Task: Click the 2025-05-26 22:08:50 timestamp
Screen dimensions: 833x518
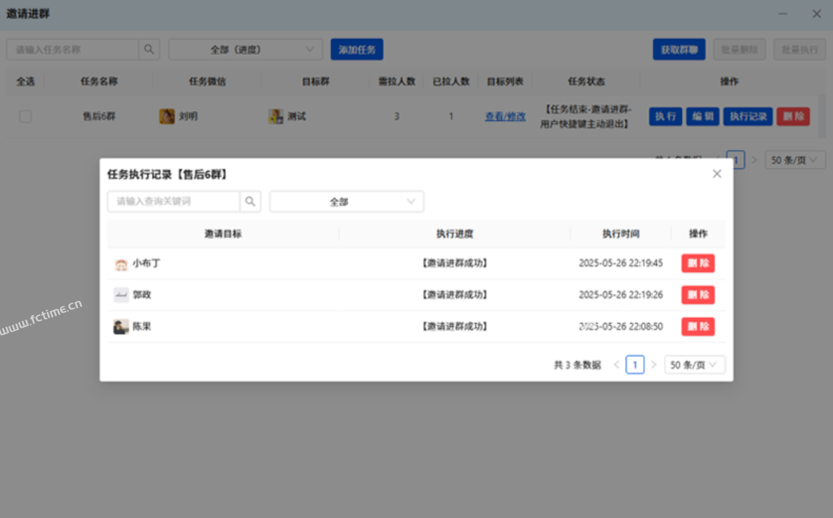Action: pyautogui.click(x=621, y=326)
